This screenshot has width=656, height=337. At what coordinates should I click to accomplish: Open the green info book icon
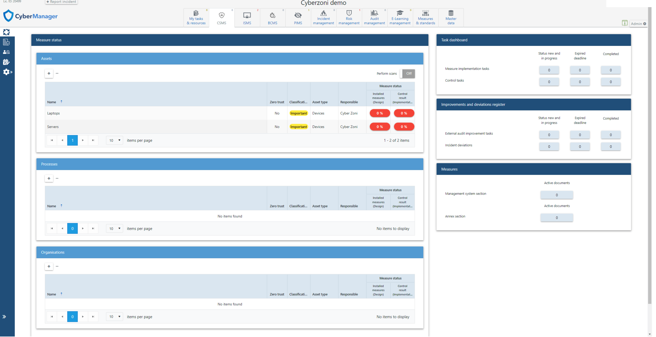click(x=624, y=23)
